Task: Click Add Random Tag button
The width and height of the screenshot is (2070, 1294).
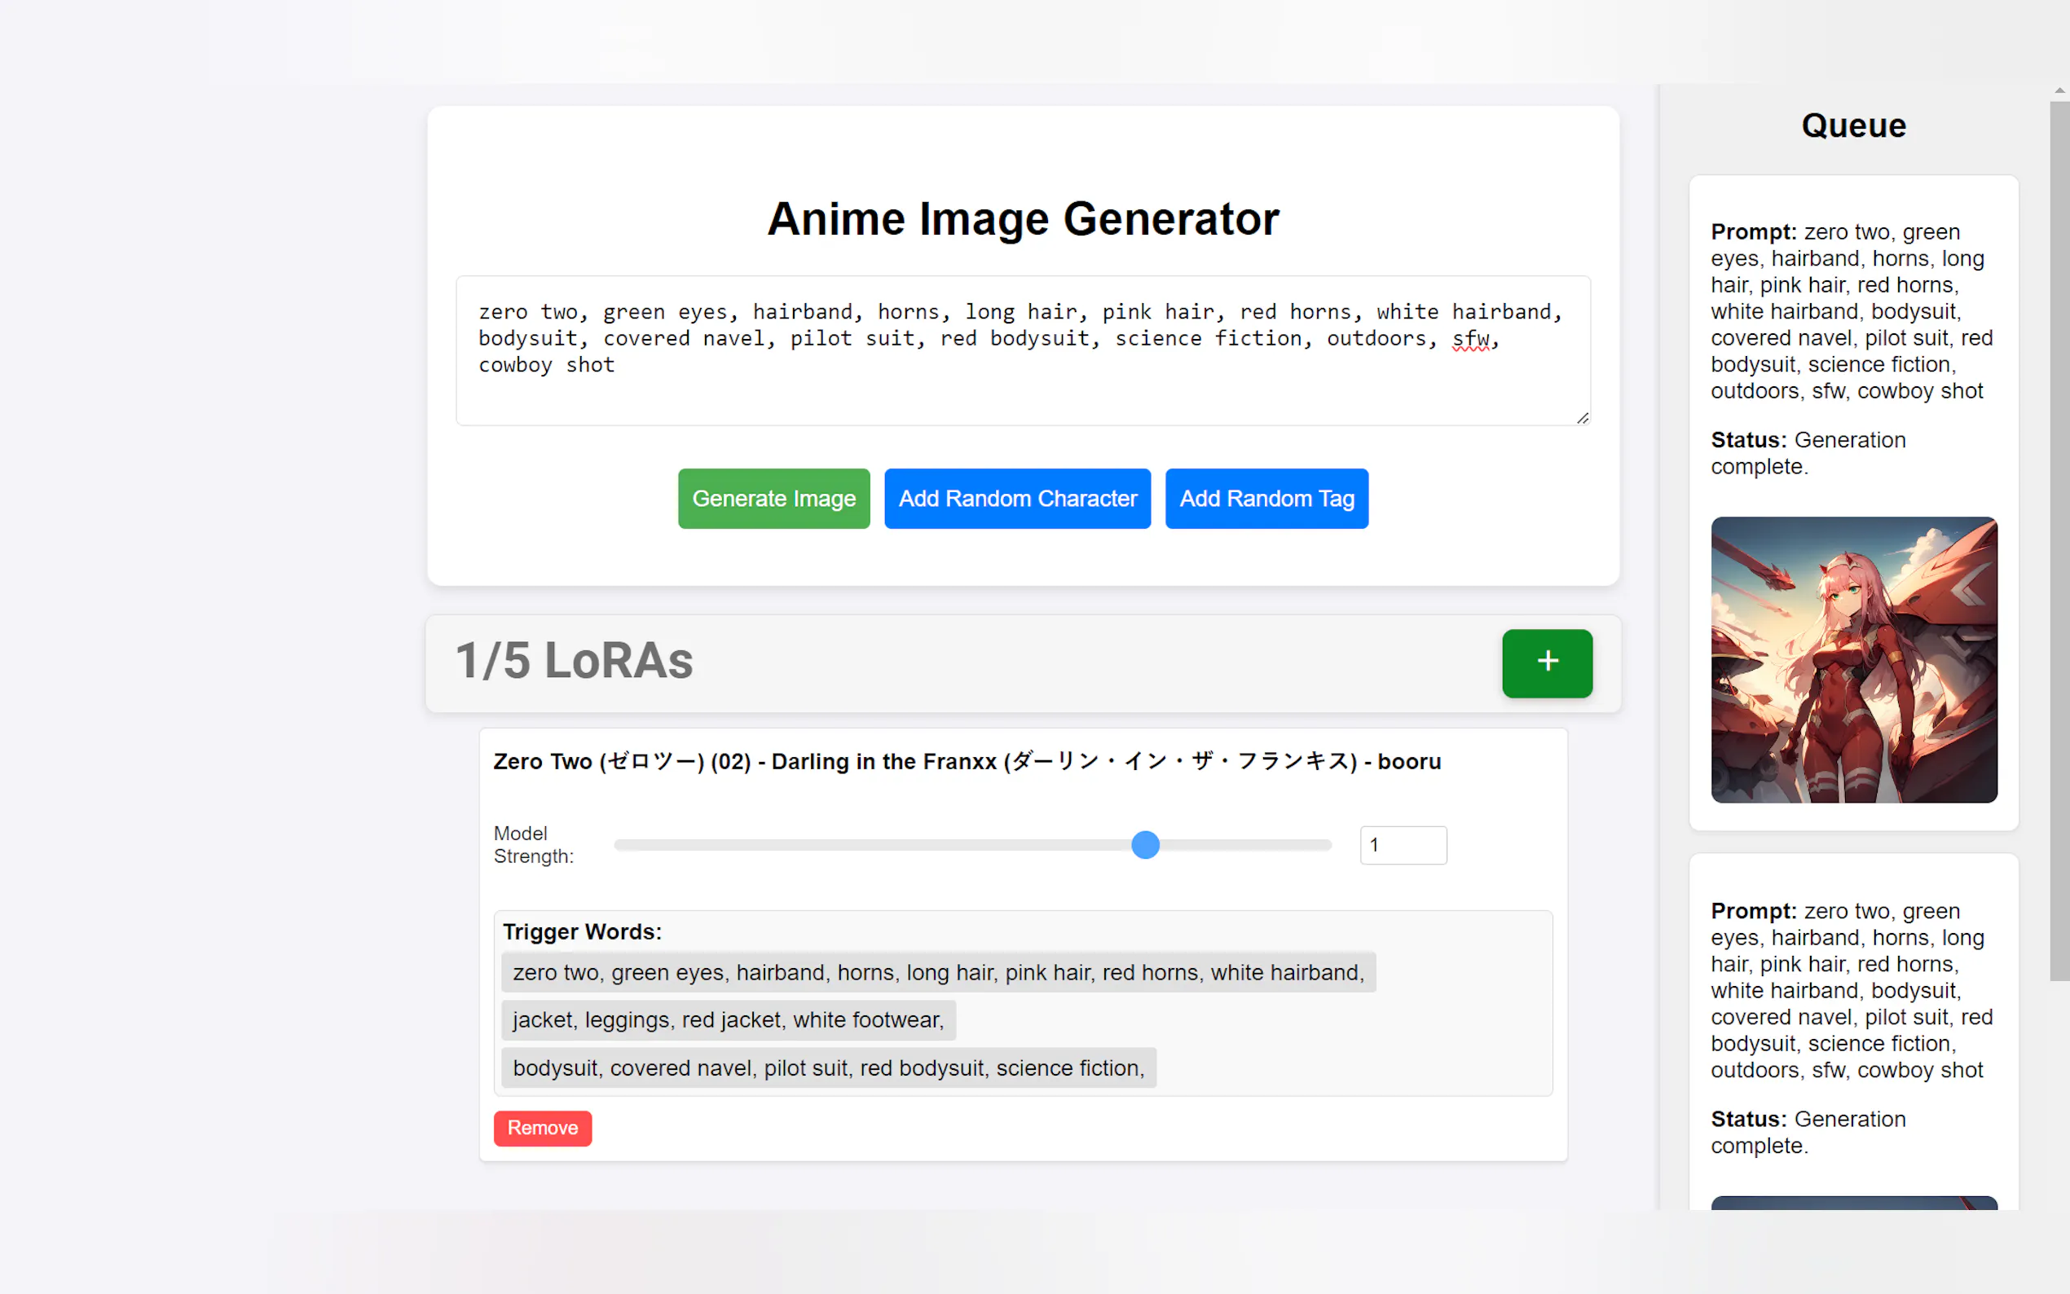Action: [1266, 498]
